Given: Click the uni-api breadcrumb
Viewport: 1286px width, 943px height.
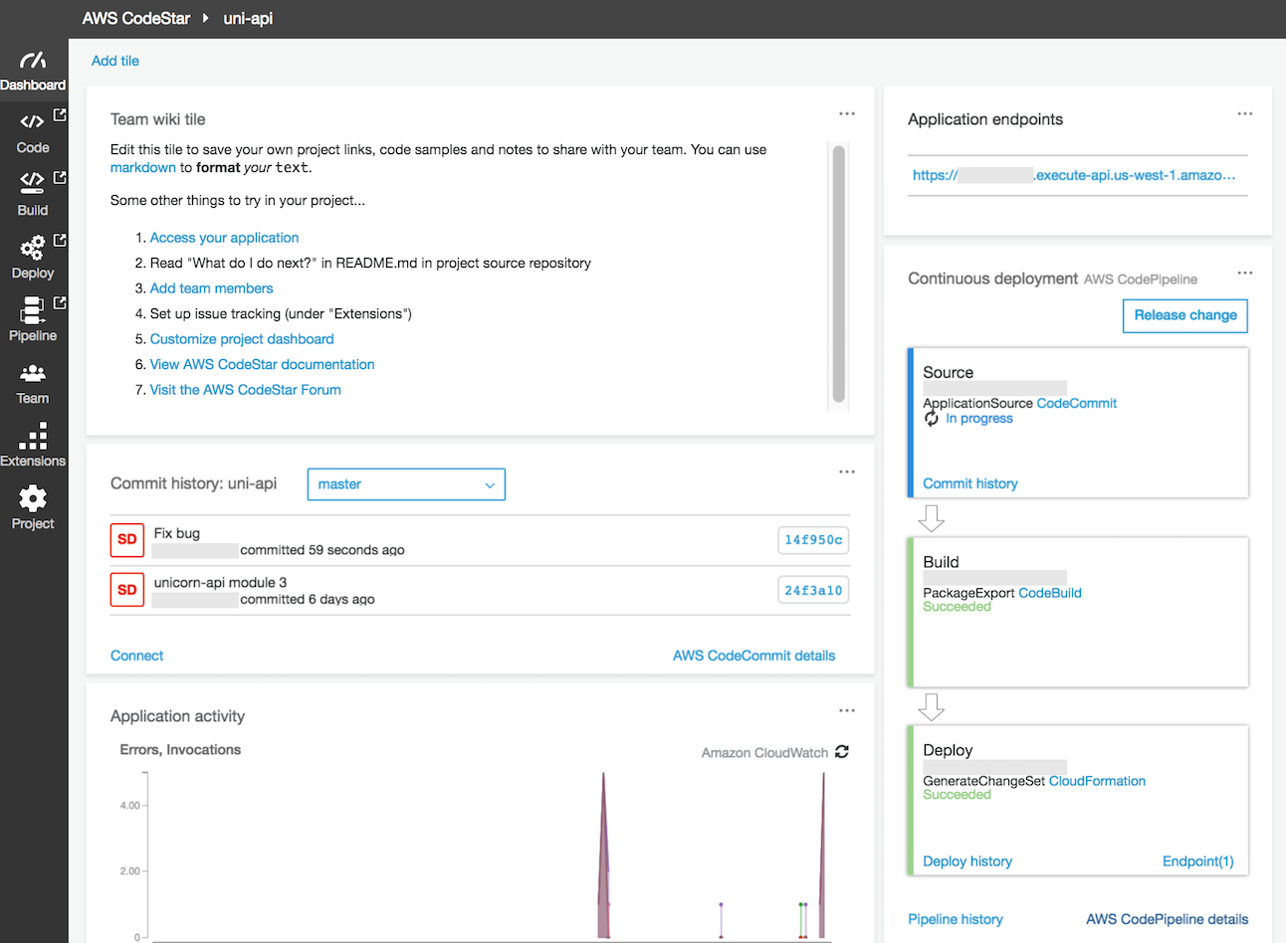Looking at the screenshot, I should [248, 18].
